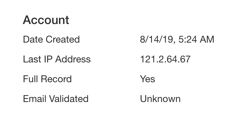Click the word Record in Full Record

(x=56, y=79)
